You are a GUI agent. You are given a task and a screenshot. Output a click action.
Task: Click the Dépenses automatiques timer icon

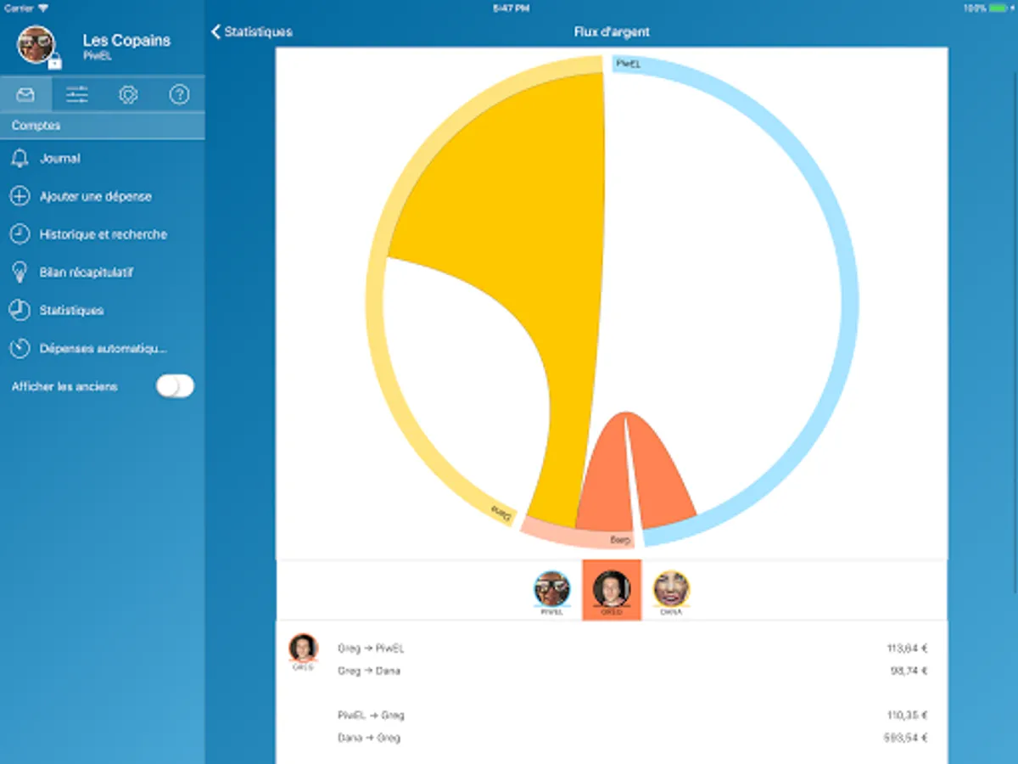20,349
